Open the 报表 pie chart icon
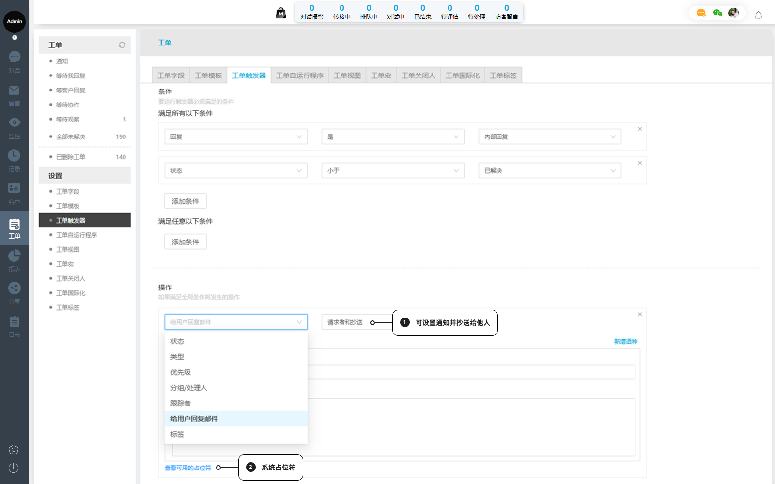 pos(15,256)
